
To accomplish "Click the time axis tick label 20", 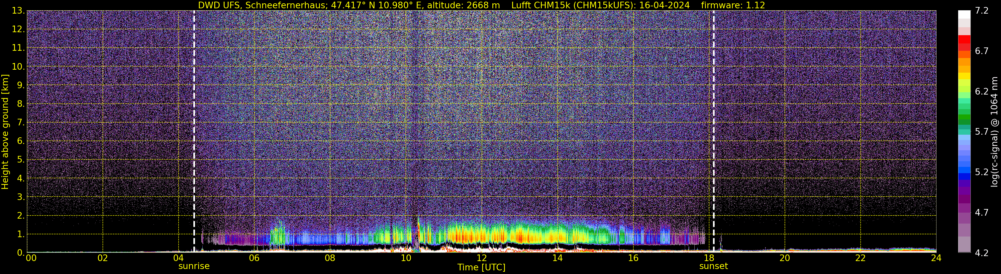I will coord(785,258).
